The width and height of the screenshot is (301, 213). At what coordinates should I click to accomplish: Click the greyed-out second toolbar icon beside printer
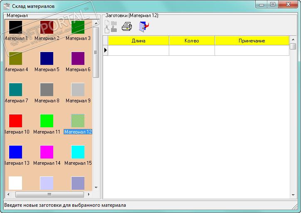coord(114,27)
